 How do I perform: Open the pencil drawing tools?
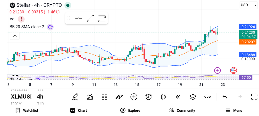click(x=75, y=97)
